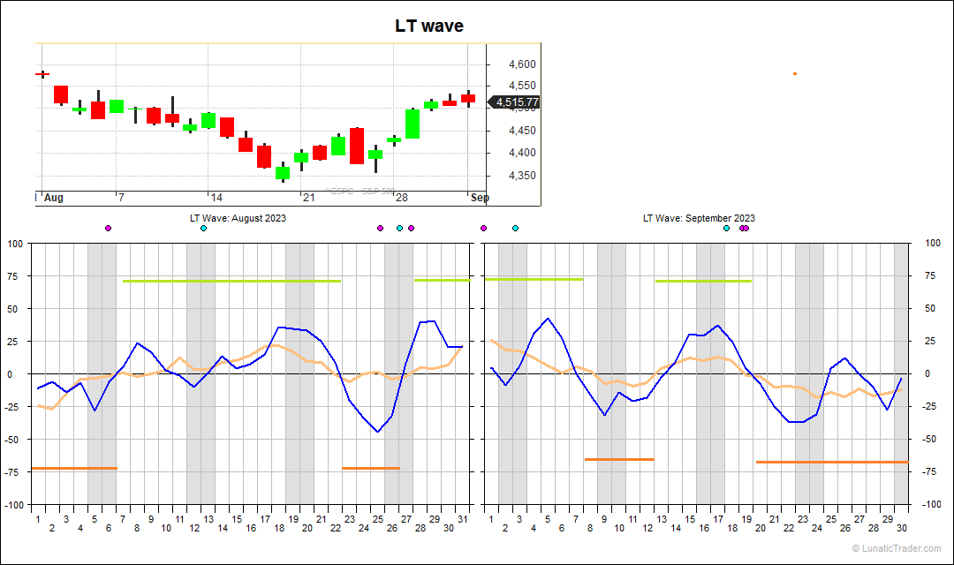The image size is (954, 565).
Task: Expand the 4,515.77 price tag on the axis
Action: pyautogui.click(x=517, y=102)
